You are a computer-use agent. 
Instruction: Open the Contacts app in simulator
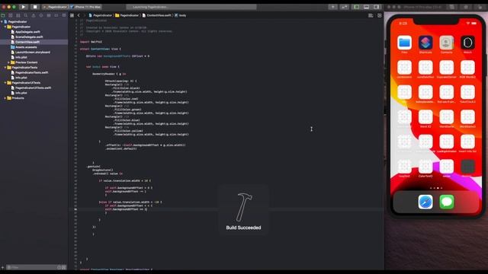point(446,43)
